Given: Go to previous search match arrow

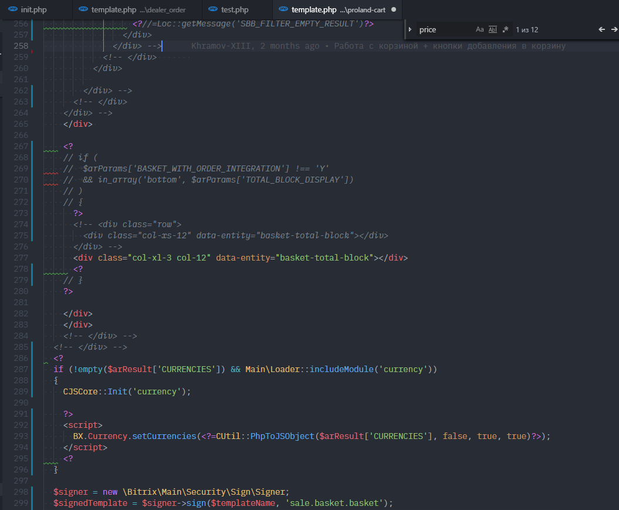Looking at the screenshot, I should [x=601, y=29].
